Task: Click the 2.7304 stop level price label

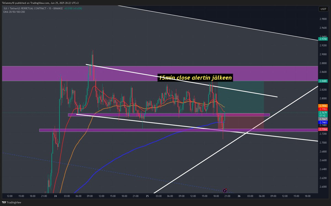Action: [323, 129]
